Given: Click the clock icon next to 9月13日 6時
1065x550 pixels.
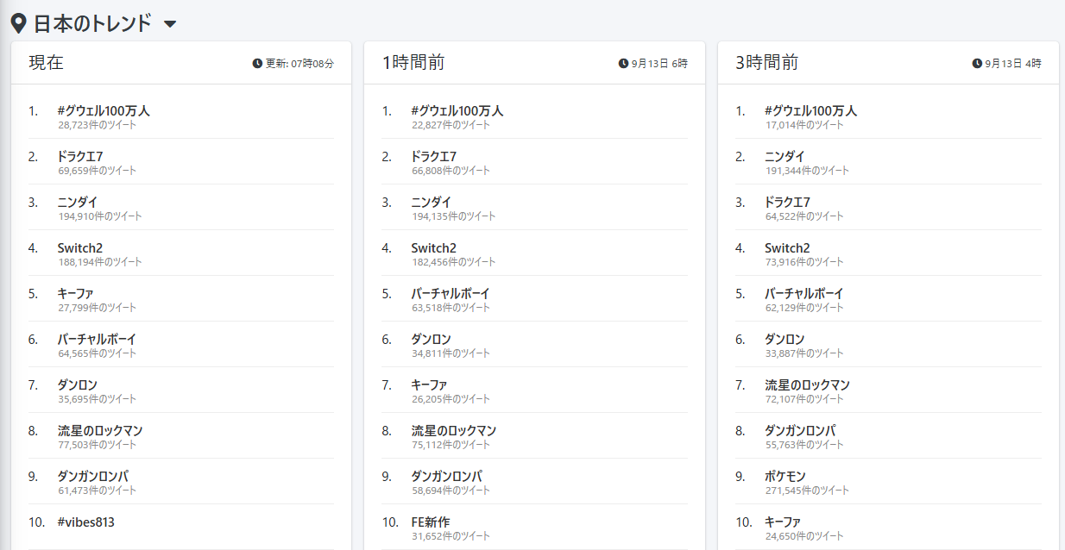Looking at the screenshot, I should click(x=623, y=64).
